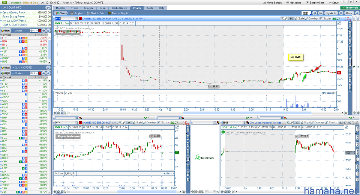Open Support/Chat
This screenshot has width=360, height=195.
pos(315,3)
